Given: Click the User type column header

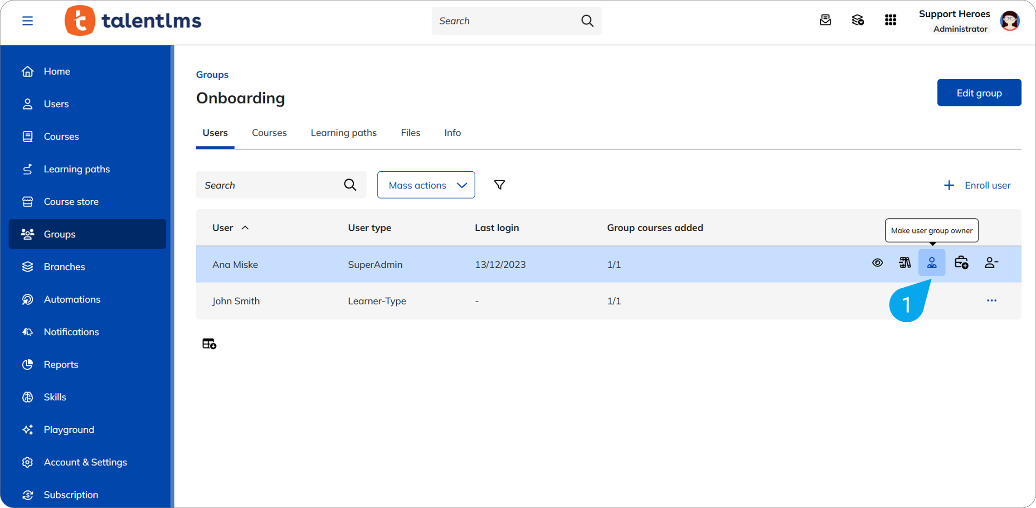Looking at the screenshot, I should 370,227.
